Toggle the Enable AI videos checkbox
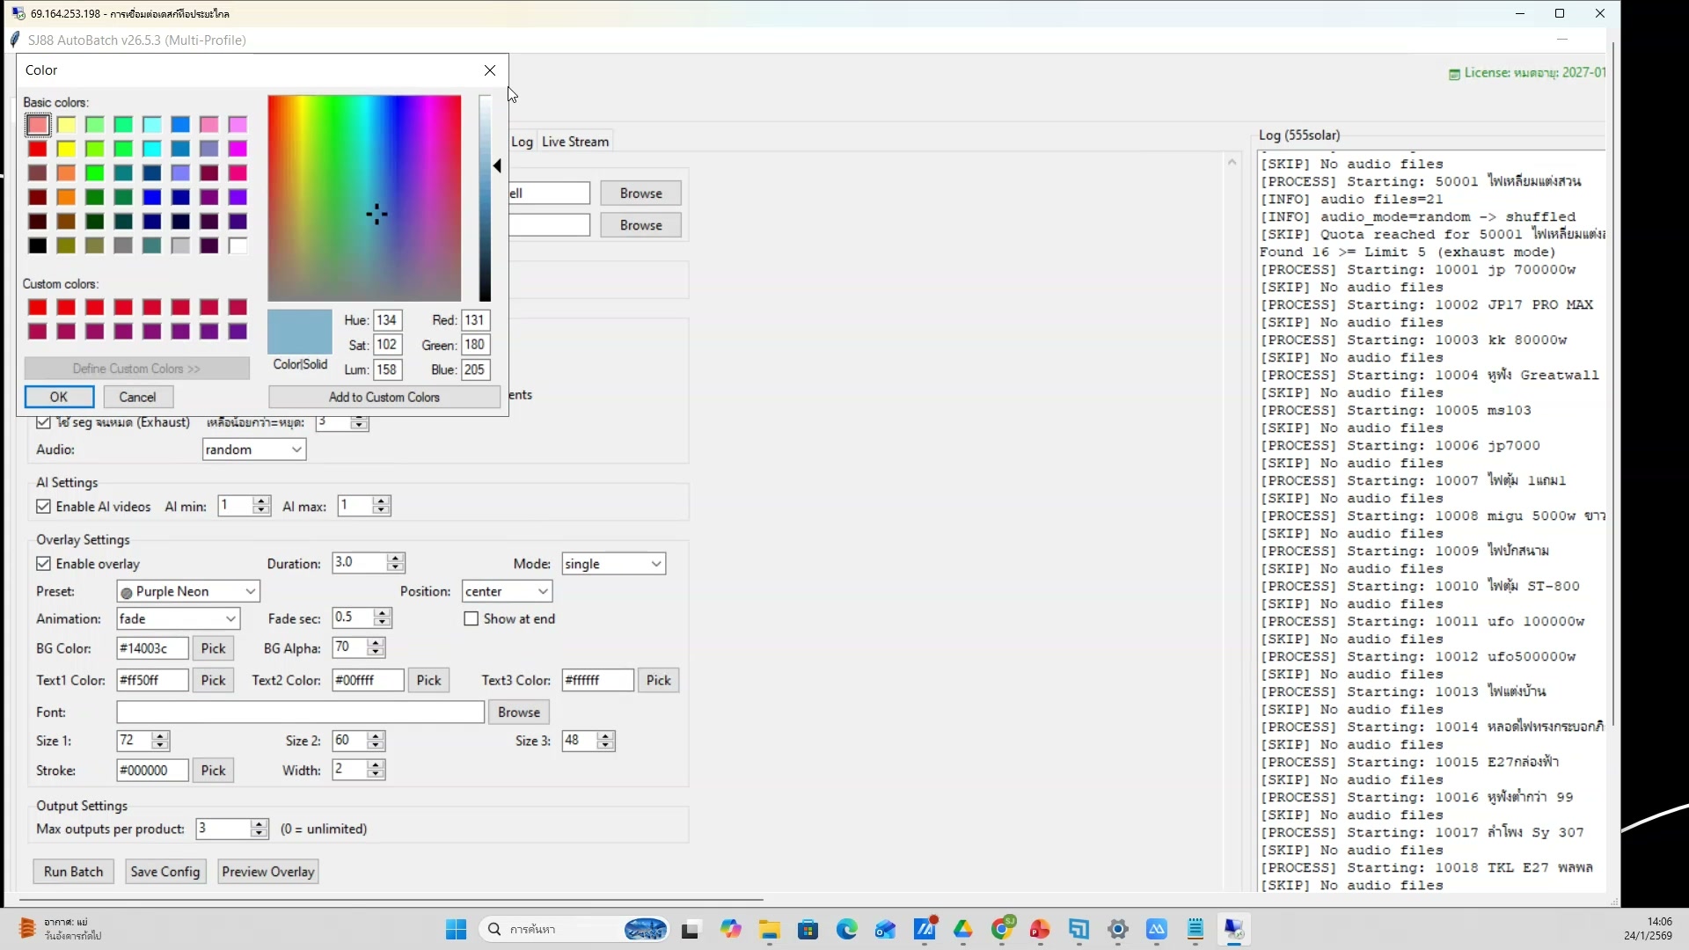This screenshot has width=1689, height=950. pos(44,506)
